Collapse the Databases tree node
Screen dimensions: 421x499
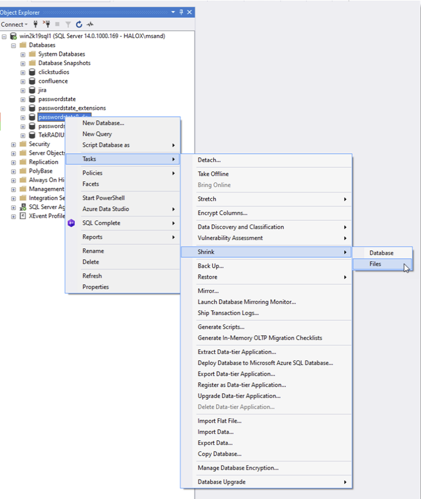(x=14, y=46)
